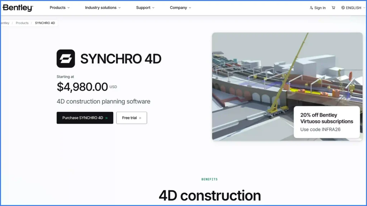Start the Free trial button
Viewport: 367px width, 206px height.
point(132,118)
